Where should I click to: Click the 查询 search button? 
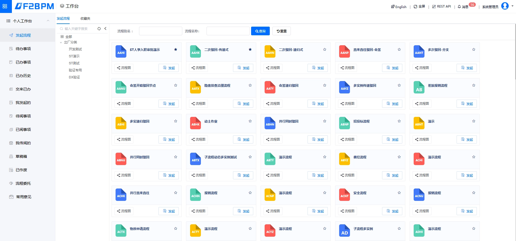pos(260,31)
